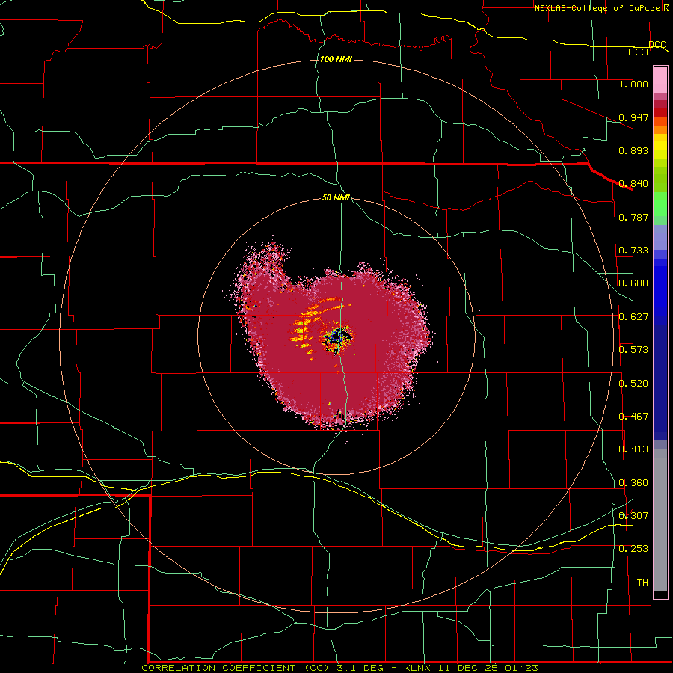Click the 0.573 scale value
This screenshot has width=673, height=673.
(633, 350)
